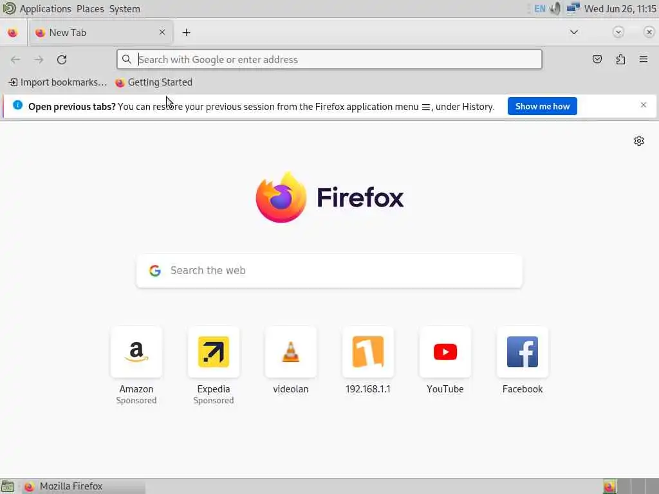Select the Mozilla Firefox taskbar button
The height and width of the screenshot is (494, 659).
point(83,486)
